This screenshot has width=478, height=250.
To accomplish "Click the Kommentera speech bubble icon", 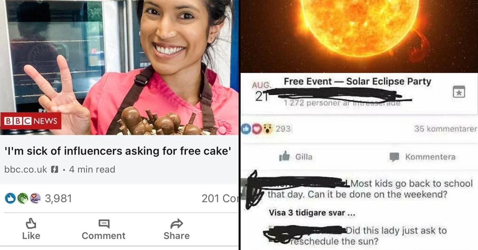I will click(x=394, y=157).
